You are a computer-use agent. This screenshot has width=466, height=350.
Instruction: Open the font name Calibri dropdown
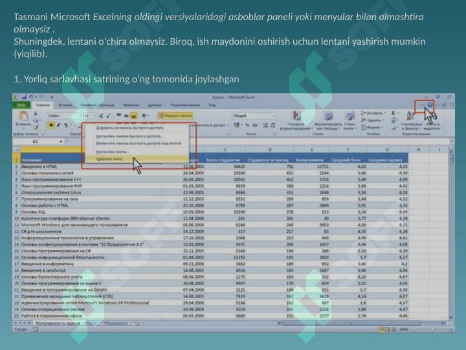pos(80,116)
